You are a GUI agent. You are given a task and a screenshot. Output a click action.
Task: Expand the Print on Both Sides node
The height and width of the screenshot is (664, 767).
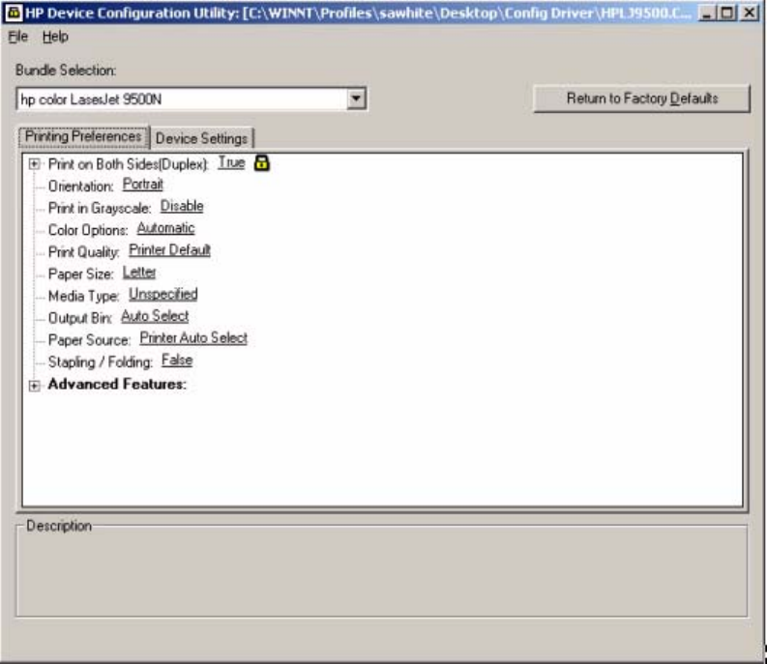coord(34,163)
